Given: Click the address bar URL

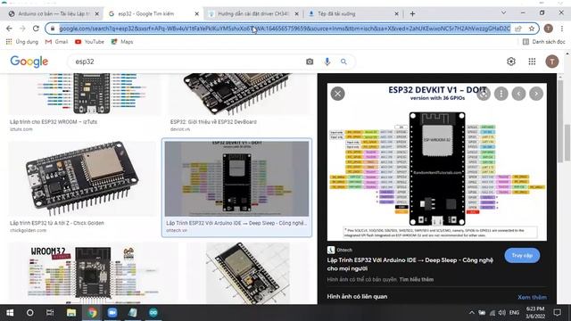Looking at the screenshot, I should click(285, 29).
